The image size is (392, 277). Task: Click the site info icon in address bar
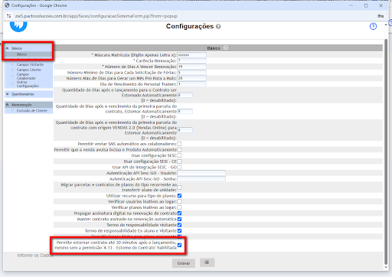9,16
